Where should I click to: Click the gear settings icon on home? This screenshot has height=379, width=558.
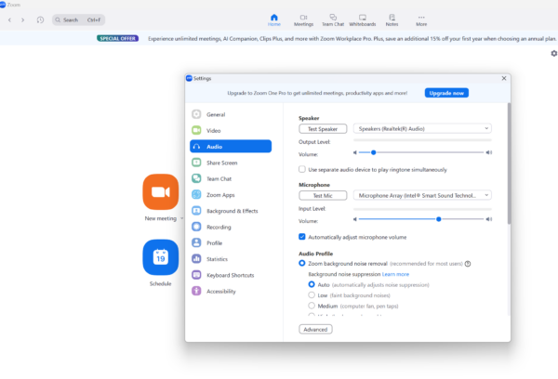(x=553, y=54)
